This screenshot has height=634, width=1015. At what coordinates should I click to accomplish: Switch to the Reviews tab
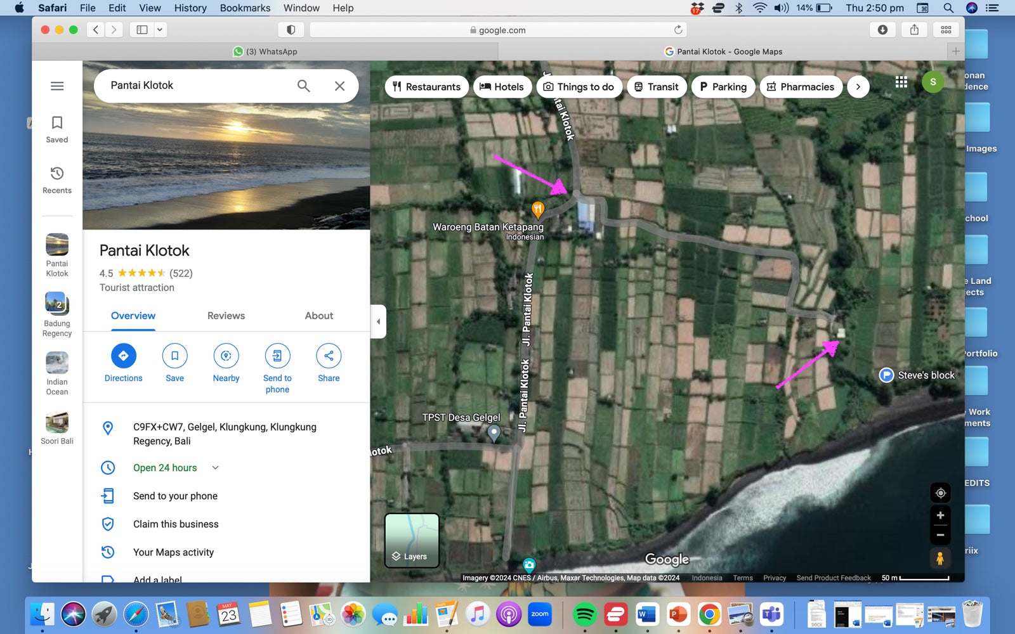(x=226, y=316)
